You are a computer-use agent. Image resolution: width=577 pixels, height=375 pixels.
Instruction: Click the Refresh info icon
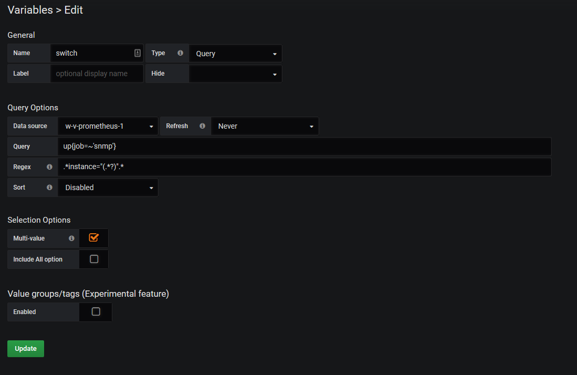[x=202, y=126]
